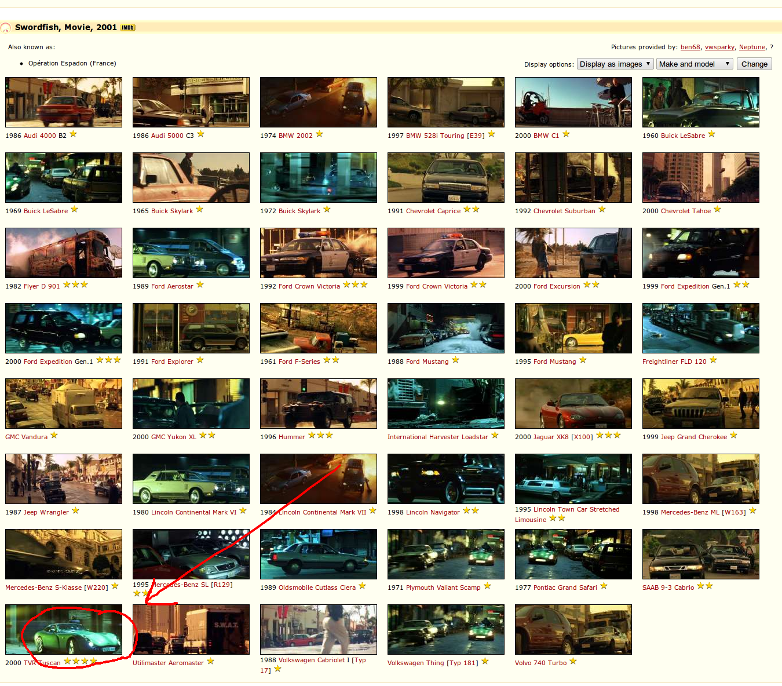View the Volvo 740 Turbo picture
Screen dimensions: 782x686
(573, 629)
